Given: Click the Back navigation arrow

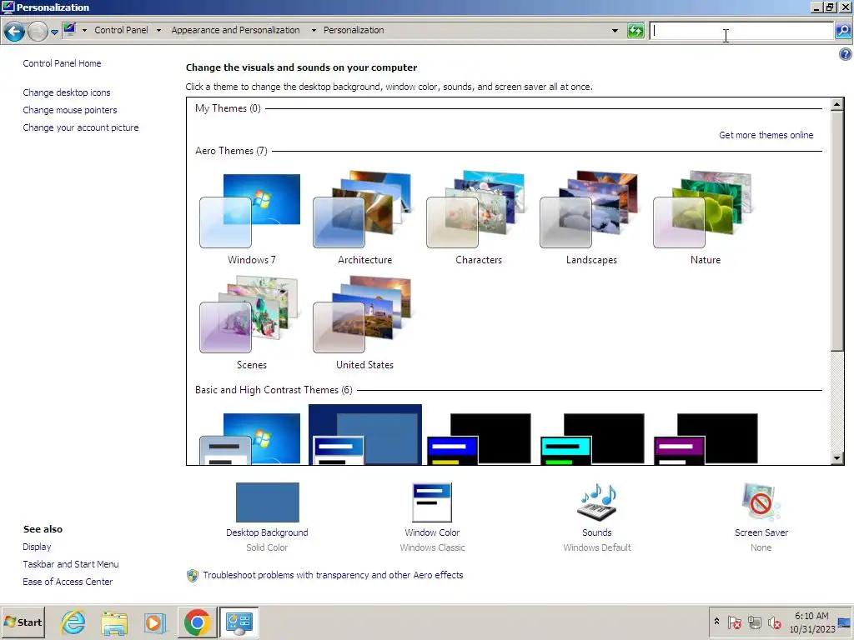Looking at the screenshot, I should 15,32.
